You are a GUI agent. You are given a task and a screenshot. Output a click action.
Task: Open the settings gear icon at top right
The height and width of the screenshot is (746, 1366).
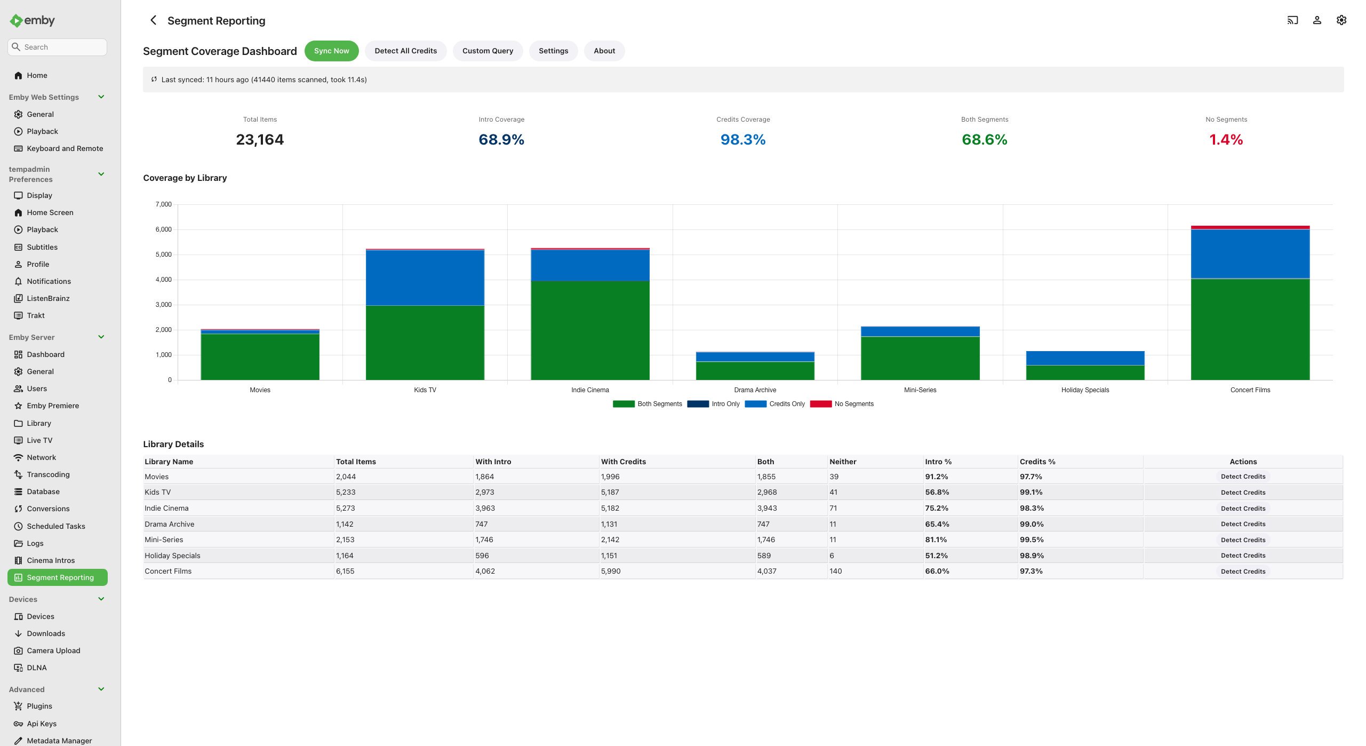[x=1341, y=20]
